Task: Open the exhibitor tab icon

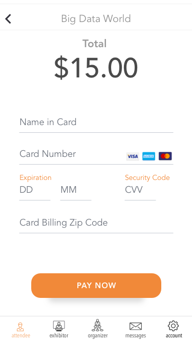Action: coord(59,326)
